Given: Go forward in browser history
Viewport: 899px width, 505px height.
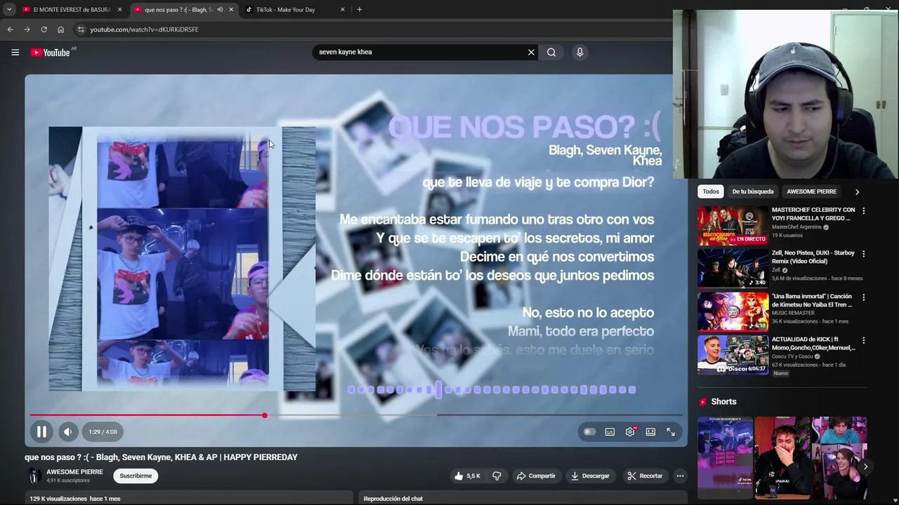Looking at the screenshot, I should coord(27,29).
